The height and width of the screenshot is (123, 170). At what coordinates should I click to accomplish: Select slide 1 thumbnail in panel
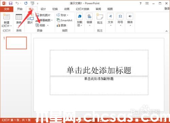16,43
